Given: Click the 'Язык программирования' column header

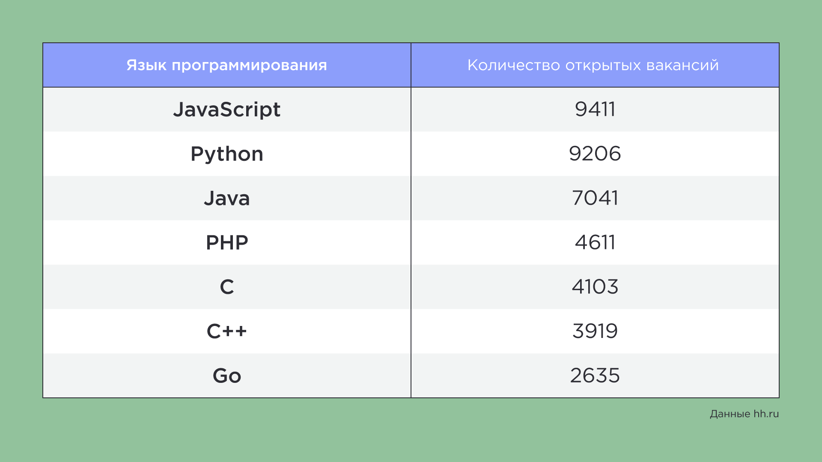Looking at the screenshot, I should (226, 65).
